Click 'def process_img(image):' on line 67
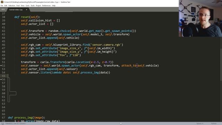222x125 pixels. tap(26, 118)
